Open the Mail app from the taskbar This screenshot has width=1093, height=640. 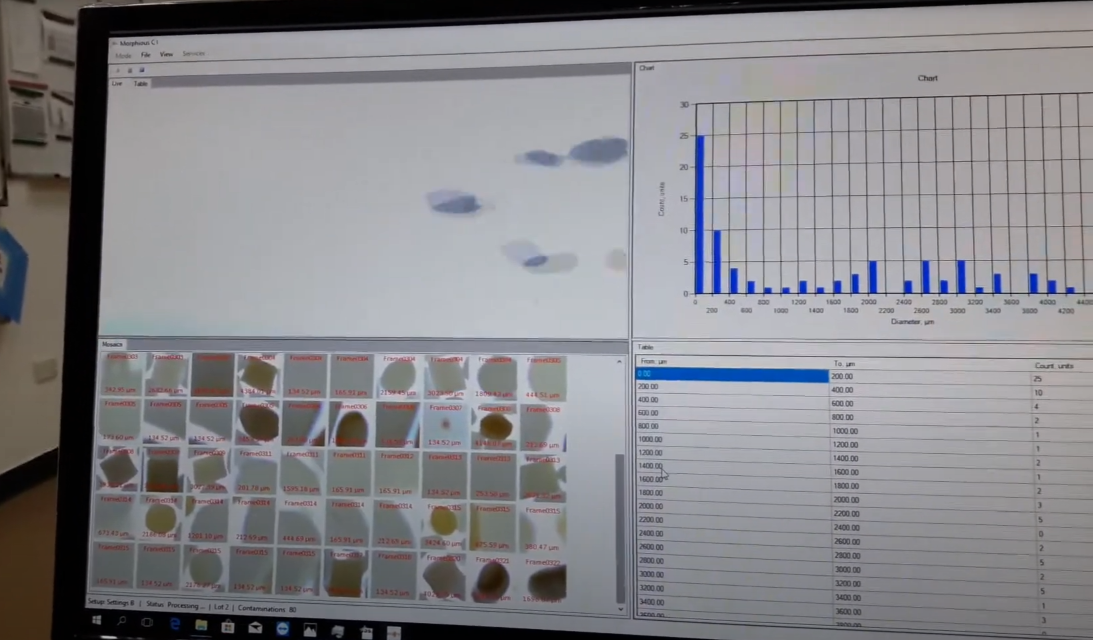tap(255, 628)
